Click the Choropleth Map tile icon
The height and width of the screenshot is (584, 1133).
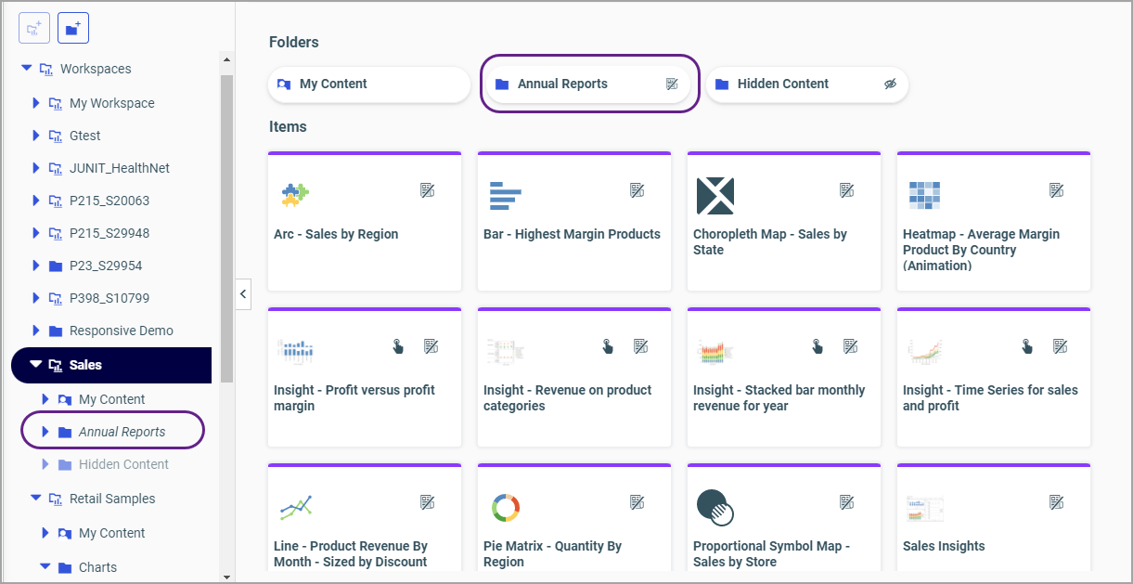(715, 195)
